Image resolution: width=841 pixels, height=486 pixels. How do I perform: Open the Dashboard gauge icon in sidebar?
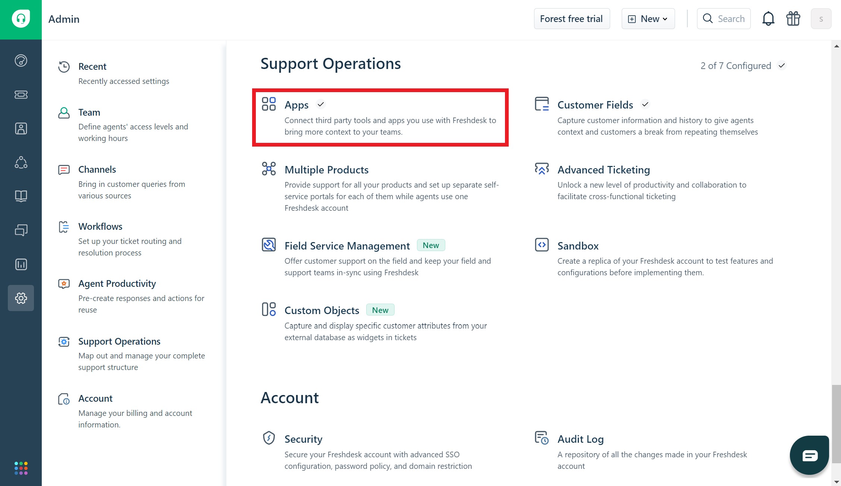[21, 60]
